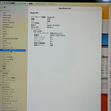This screenshot has height=111, width=111.
Task: Select SATA in the sidebar
Action: tap(5, 34)
